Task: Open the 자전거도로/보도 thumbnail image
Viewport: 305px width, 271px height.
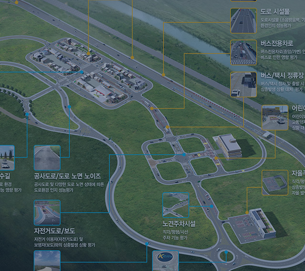Action: point(47,212)
